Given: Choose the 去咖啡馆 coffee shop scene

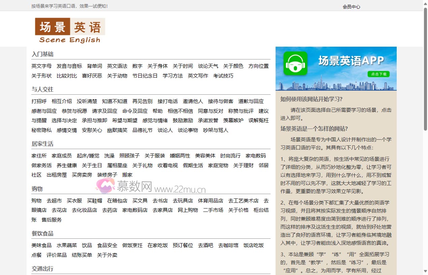Looking at the screenshot, I should click(228, 245).
